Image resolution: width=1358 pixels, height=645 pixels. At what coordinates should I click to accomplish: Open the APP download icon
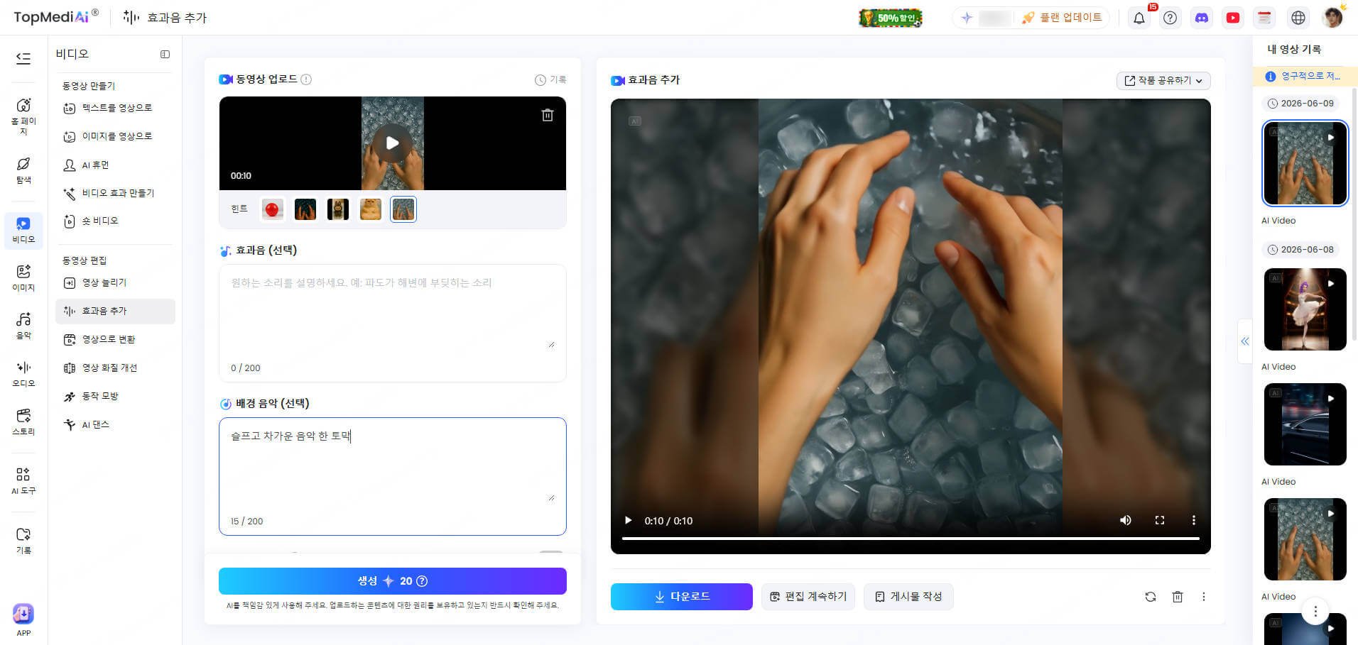tap(23, 619)
